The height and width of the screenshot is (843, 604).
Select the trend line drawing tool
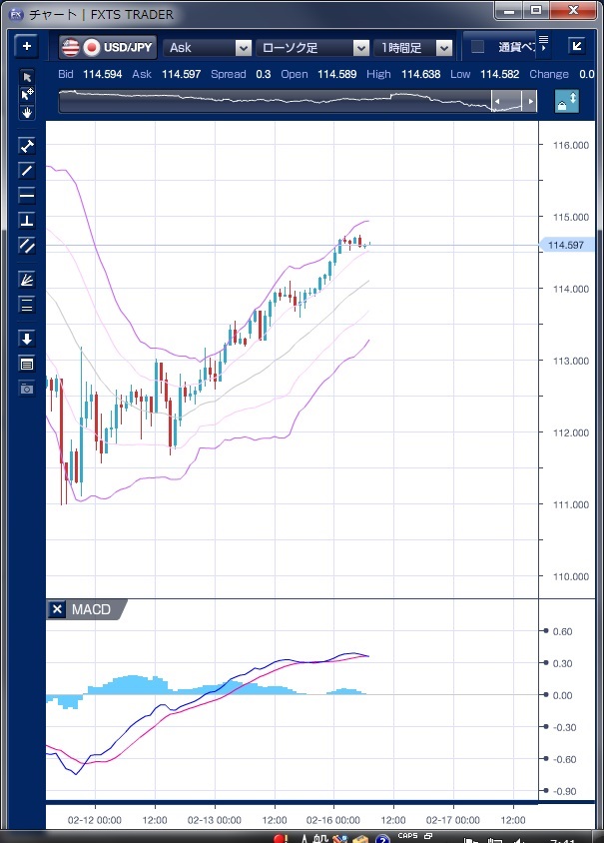pos(27,170)
